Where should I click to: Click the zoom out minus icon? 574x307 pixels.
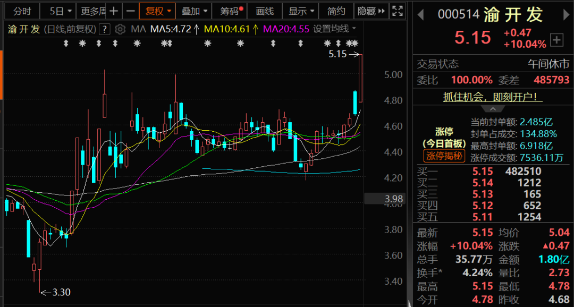[131, 11]
